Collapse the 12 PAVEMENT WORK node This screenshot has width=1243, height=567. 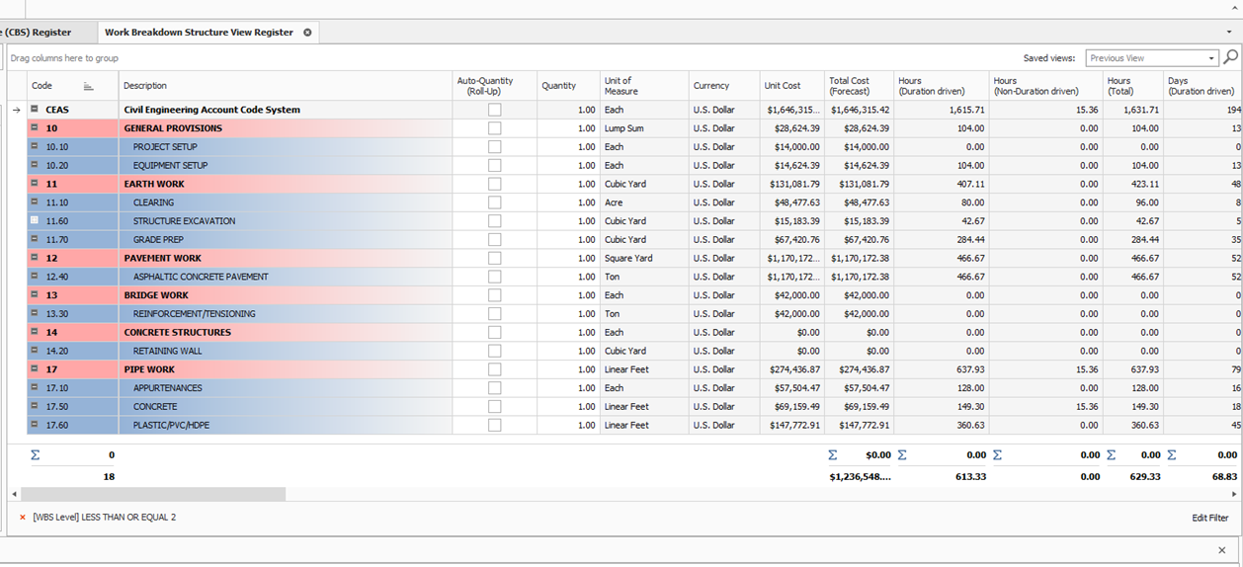(x=35, y=258)
